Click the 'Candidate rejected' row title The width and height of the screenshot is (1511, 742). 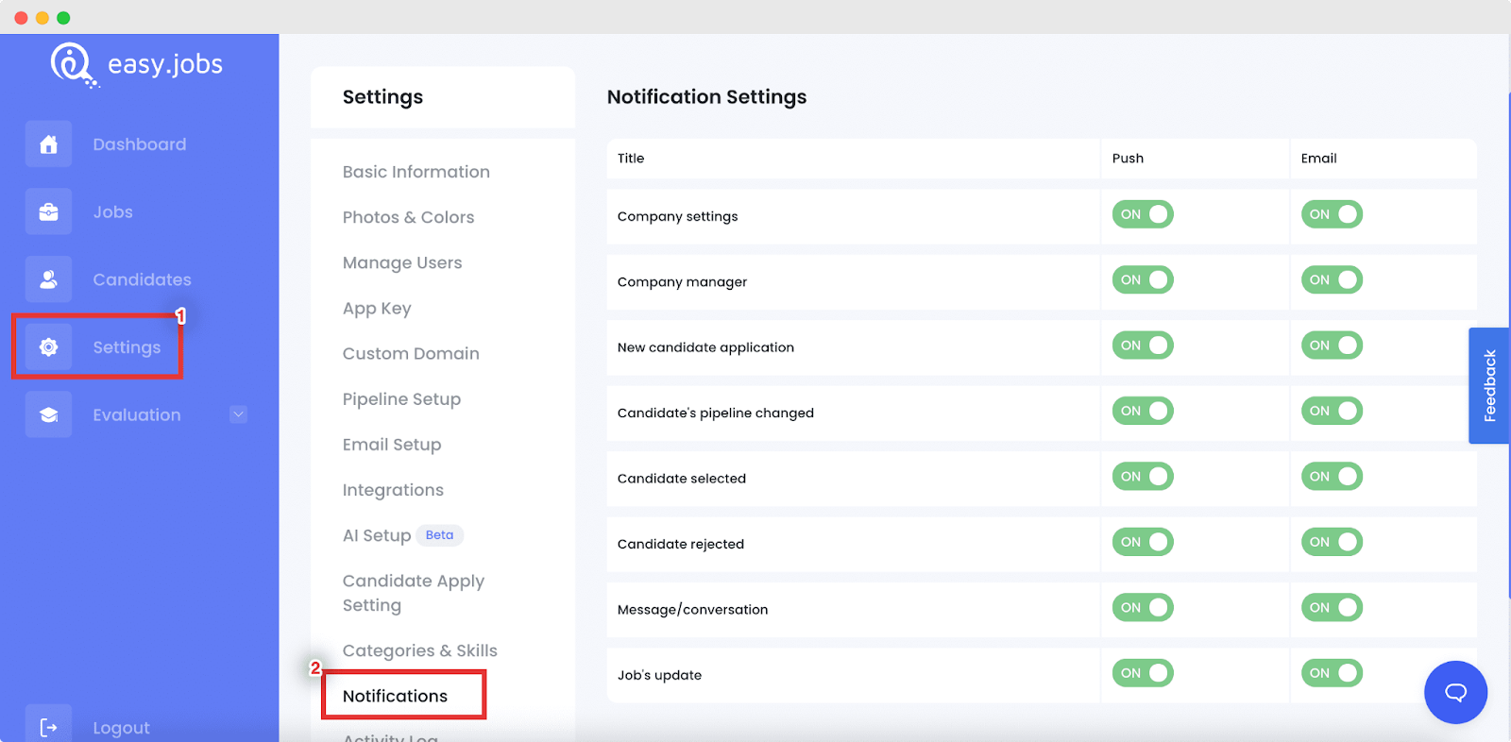pyautogui.click(x=681, y=544)
